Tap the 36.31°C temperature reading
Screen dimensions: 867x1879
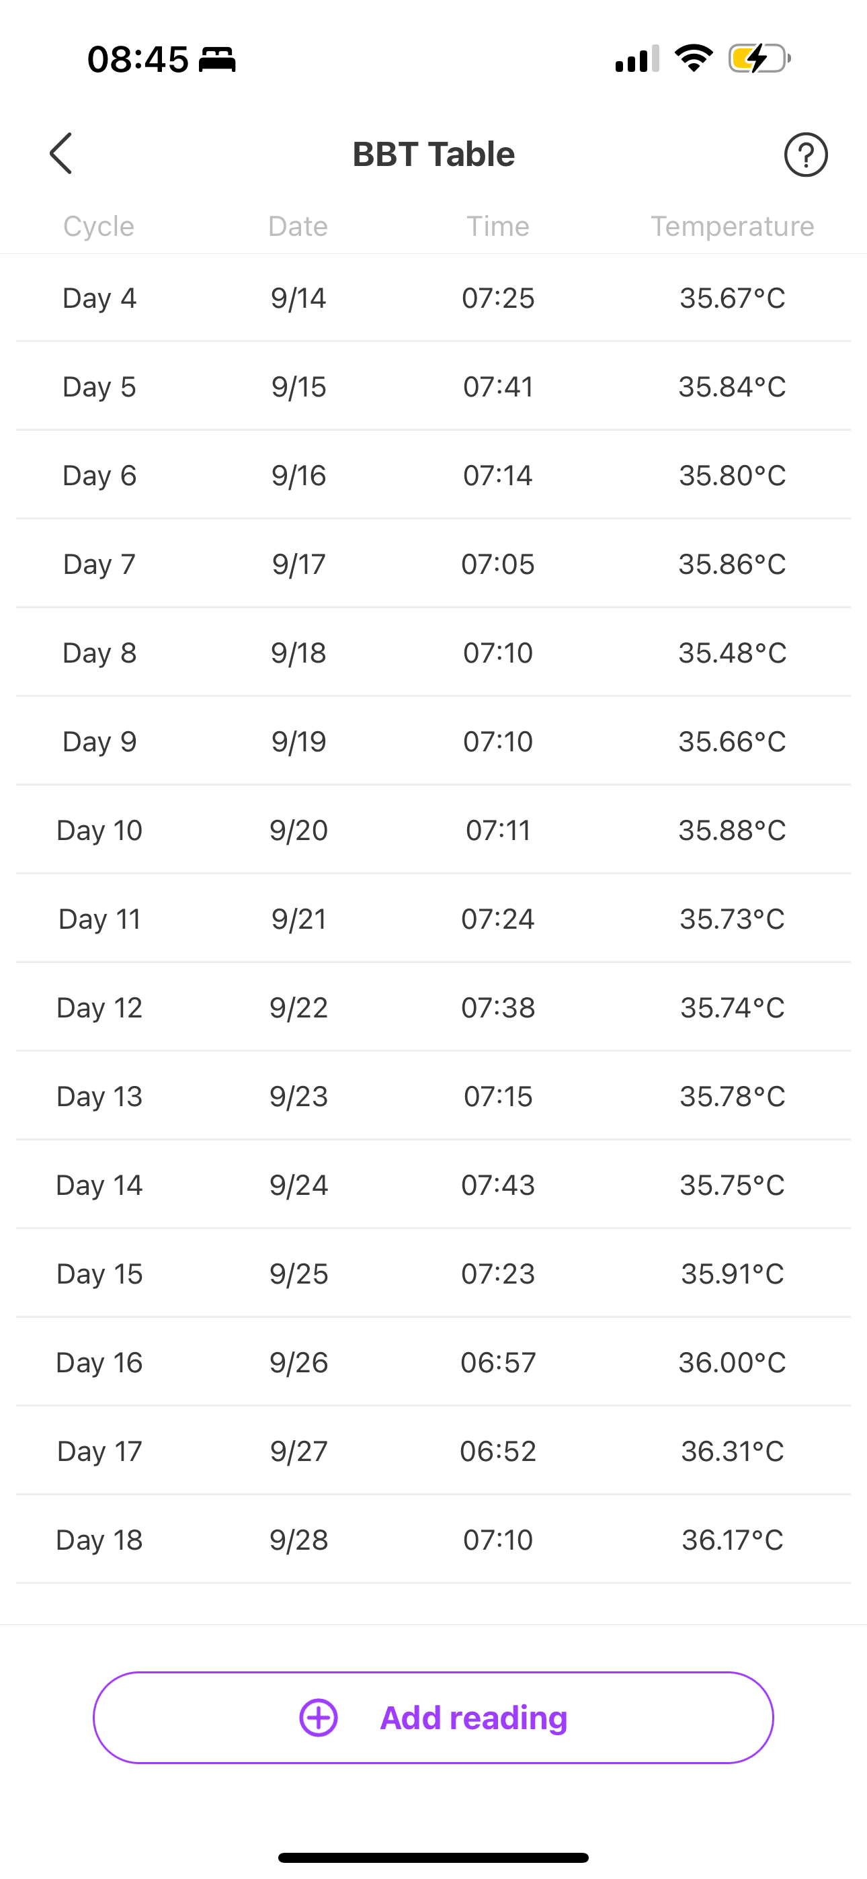pyautogui.click(x=732, y=1452)
